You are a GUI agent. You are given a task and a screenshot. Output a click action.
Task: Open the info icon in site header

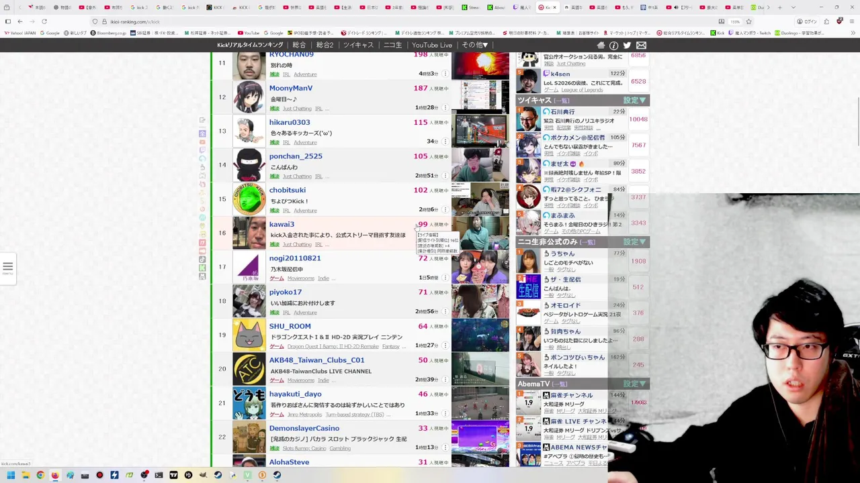point(613,45)
